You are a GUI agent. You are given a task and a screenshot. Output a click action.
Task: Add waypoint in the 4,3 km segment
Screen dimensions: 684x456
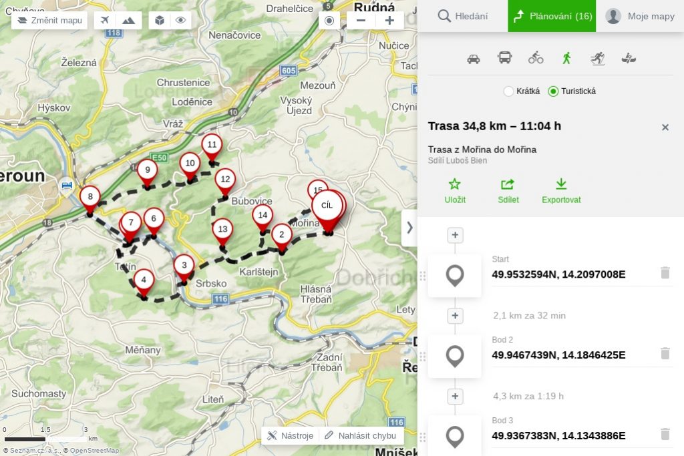point(455,397)
